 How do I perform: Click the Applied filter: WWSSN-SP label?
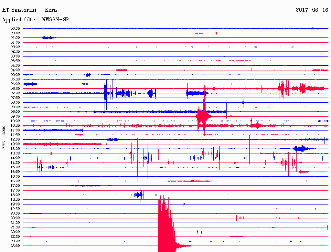pos(36,20)
